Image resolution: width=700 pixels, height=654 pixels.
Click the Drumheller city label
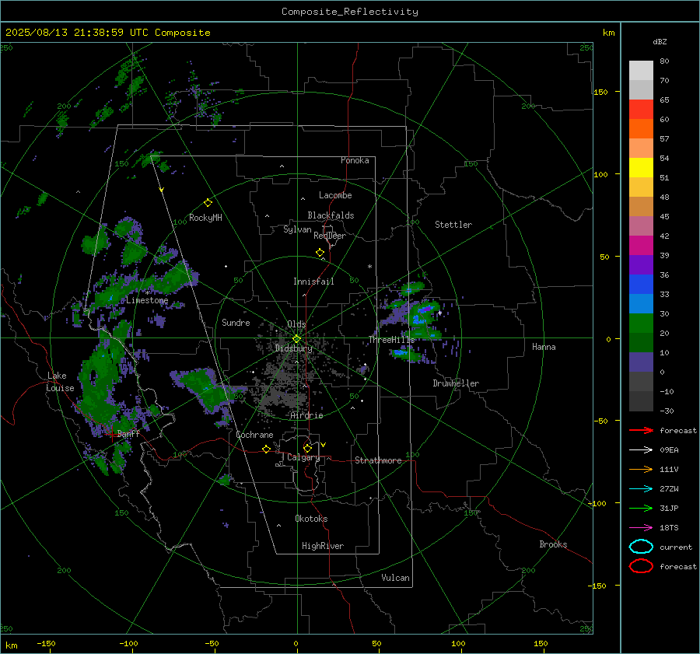[456, 383]
